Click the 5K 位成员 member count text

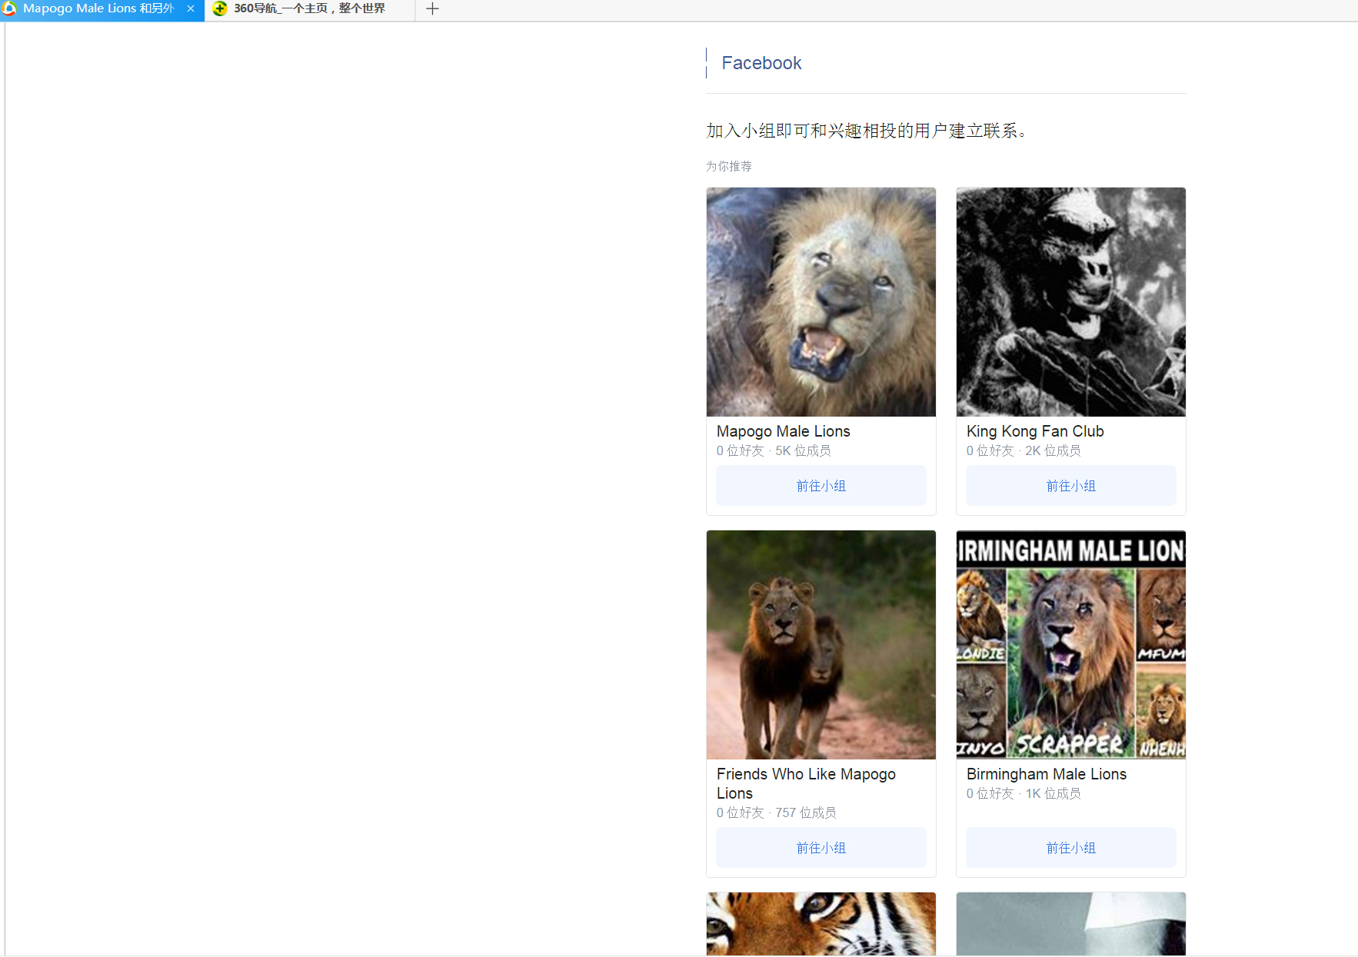tap(803, 450)
